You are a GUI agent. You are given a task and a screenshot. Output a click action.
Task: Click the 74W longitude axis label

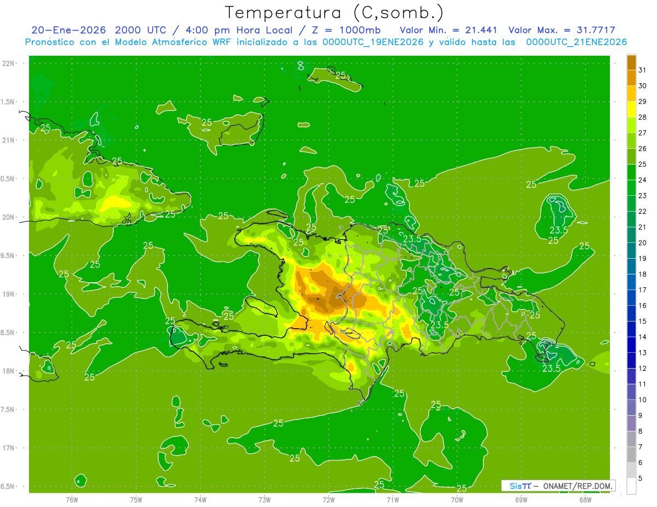tap(200, 499)
